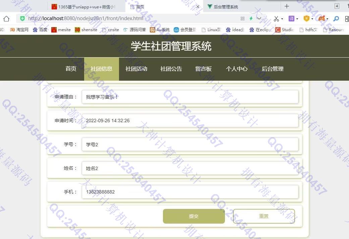Click the 姓名 input field
The image size is (349, 239).
pyautogui.click(x=190, y=168)
